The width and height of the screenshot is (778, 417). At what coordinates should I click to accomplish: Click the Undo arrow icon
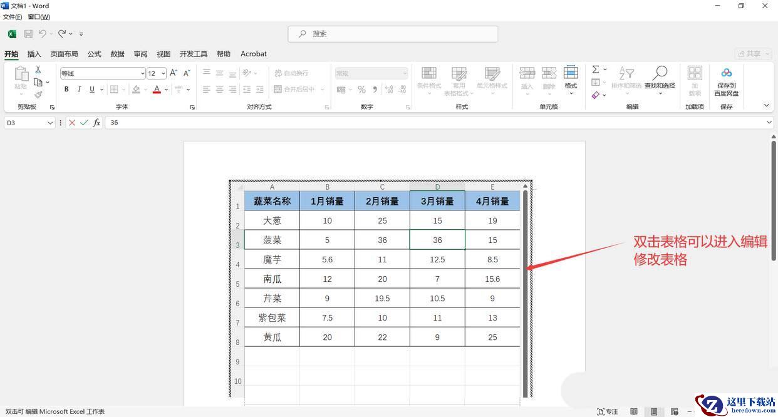42,34
